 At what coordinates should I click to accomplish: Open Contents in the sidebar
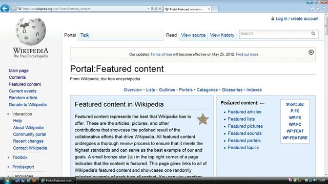pos(17,77)
